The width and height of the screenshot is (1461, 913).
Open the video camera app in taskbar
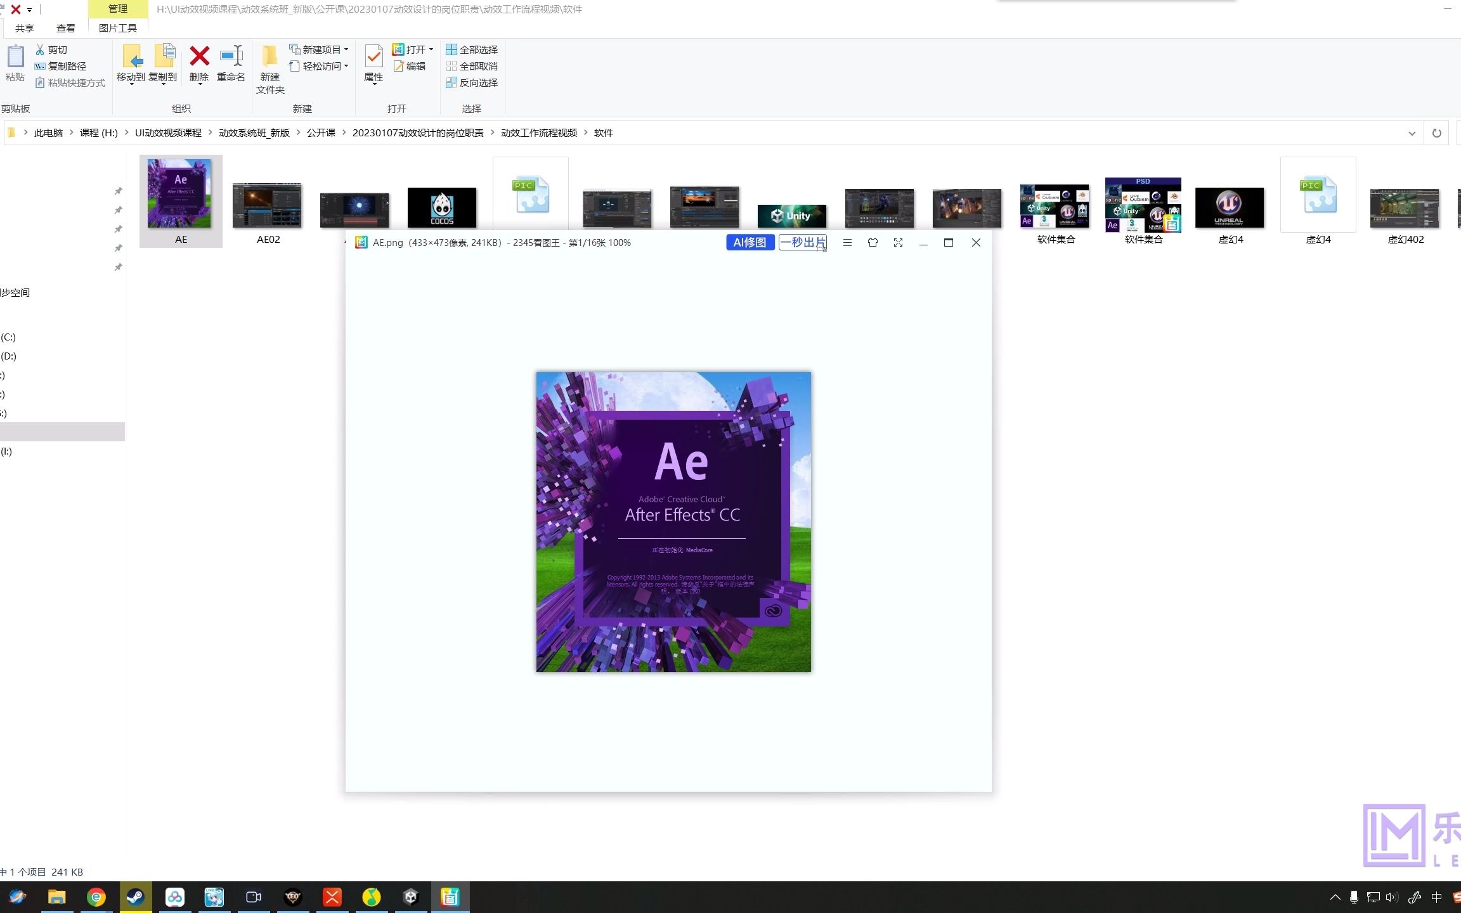click(x=254, y=897)
